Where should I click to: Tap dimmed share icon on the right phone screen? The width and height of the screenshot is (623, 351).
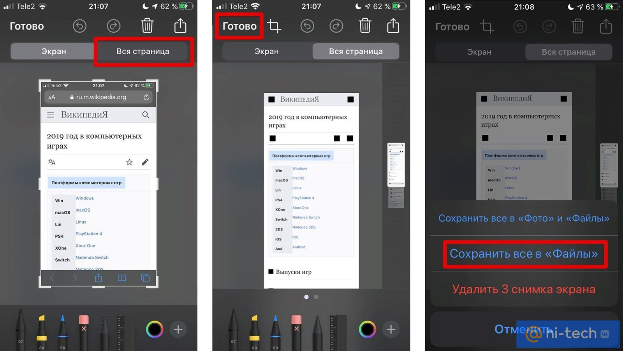pyautogui.click(x=606, y=26)
